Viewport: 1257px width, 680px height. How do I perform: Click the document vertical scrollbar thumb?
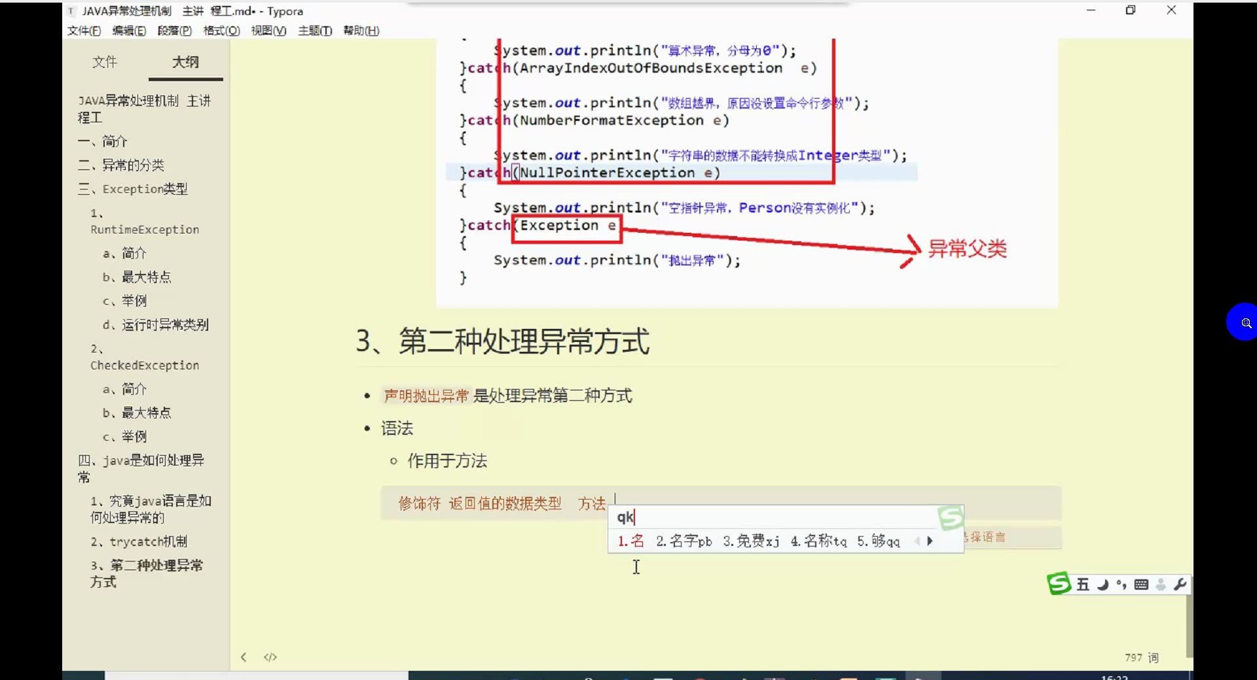coord(1189,626)
